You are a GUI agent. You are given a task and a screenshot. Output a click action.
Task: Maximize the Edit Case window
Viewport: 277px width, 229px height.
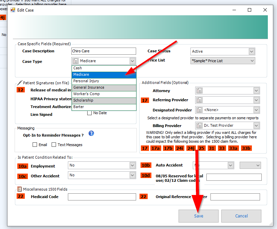[250, 10]
